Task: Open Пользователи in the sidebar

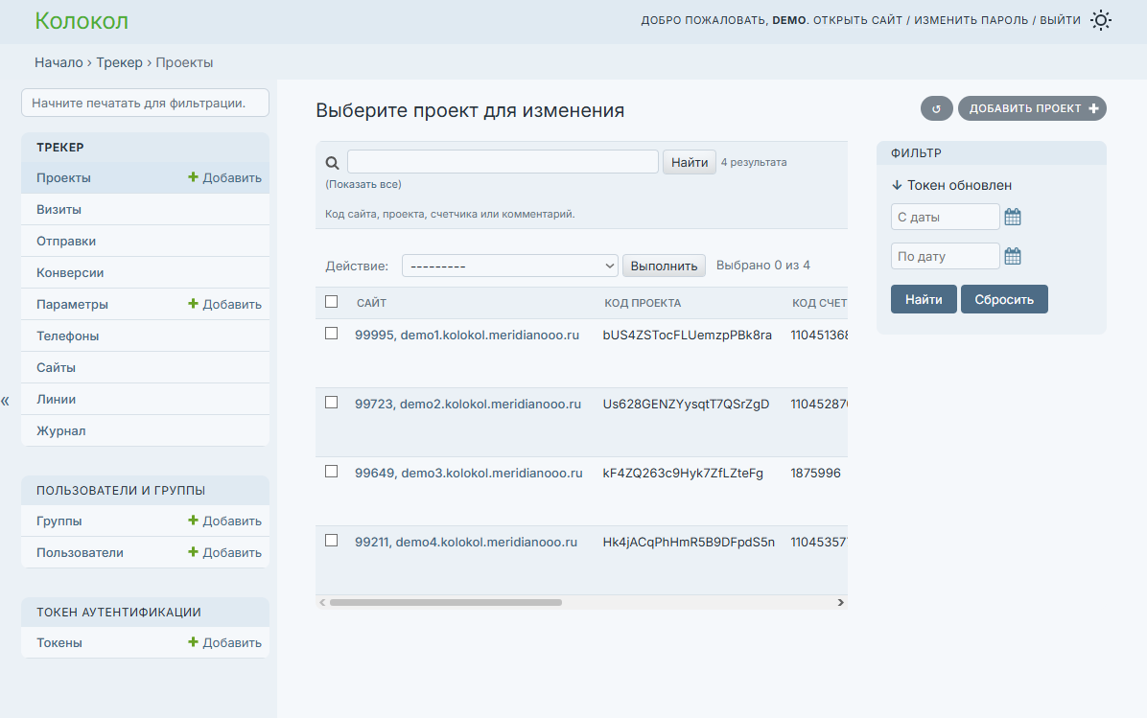Action: pos(81,553)
